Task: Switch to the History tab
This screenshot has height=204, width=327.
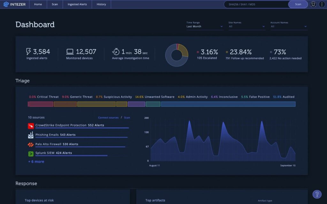Action: (101, 4)
